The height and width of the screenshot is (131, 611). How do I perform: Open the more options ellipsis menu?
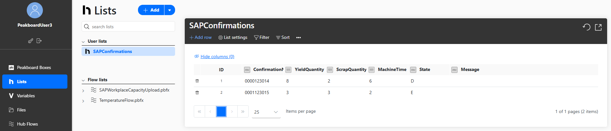tap(299, 38)
